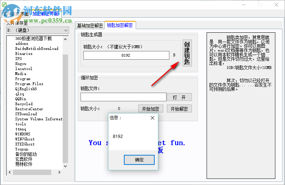Select the Program Files folder
This screenshot has height=185, width=285.
tap(29, 84)
